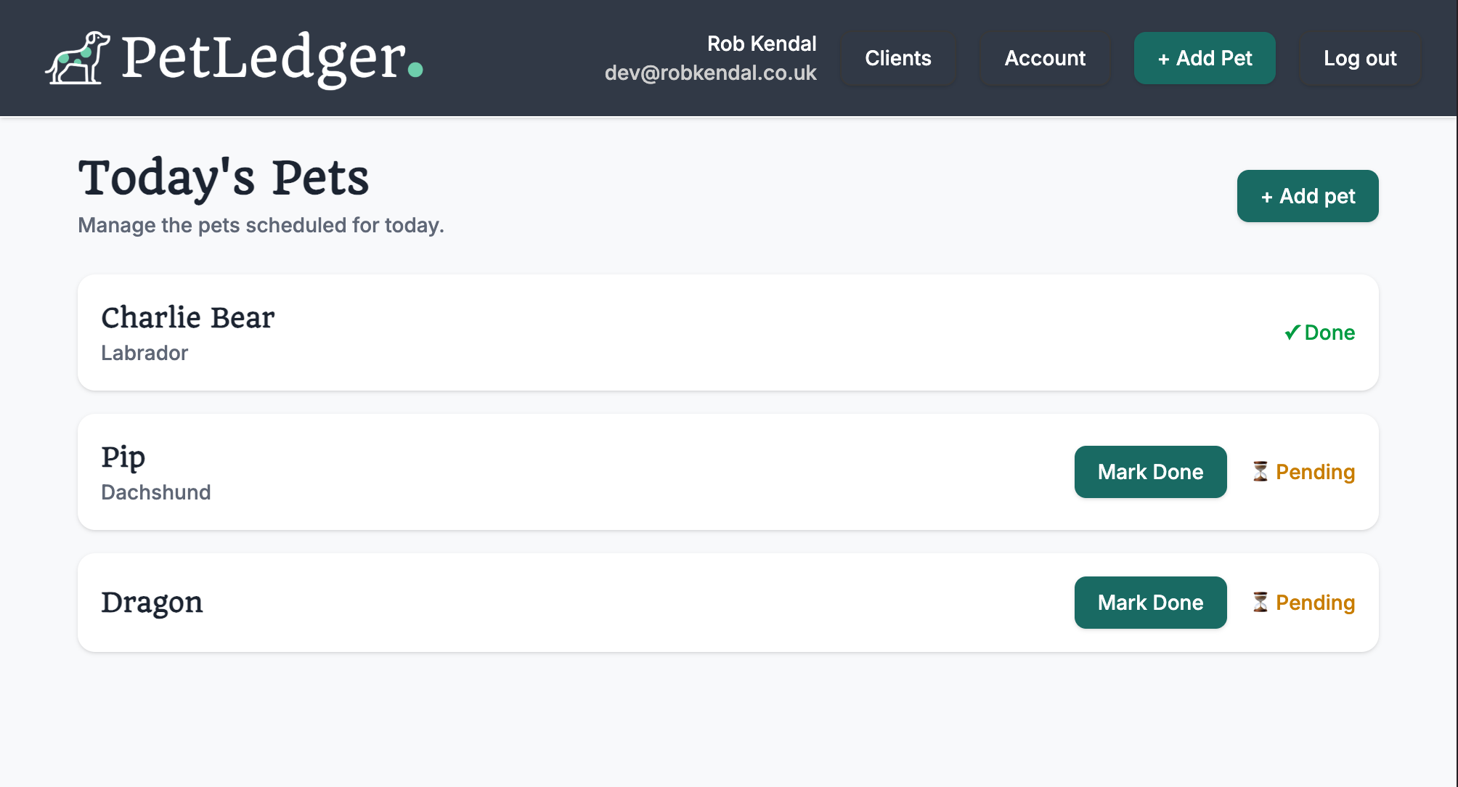Image resolution: width=1458 pixels, height=787 pixels.
Task: Click Charlie Bear's Done status indicator
Action: 1319,333
